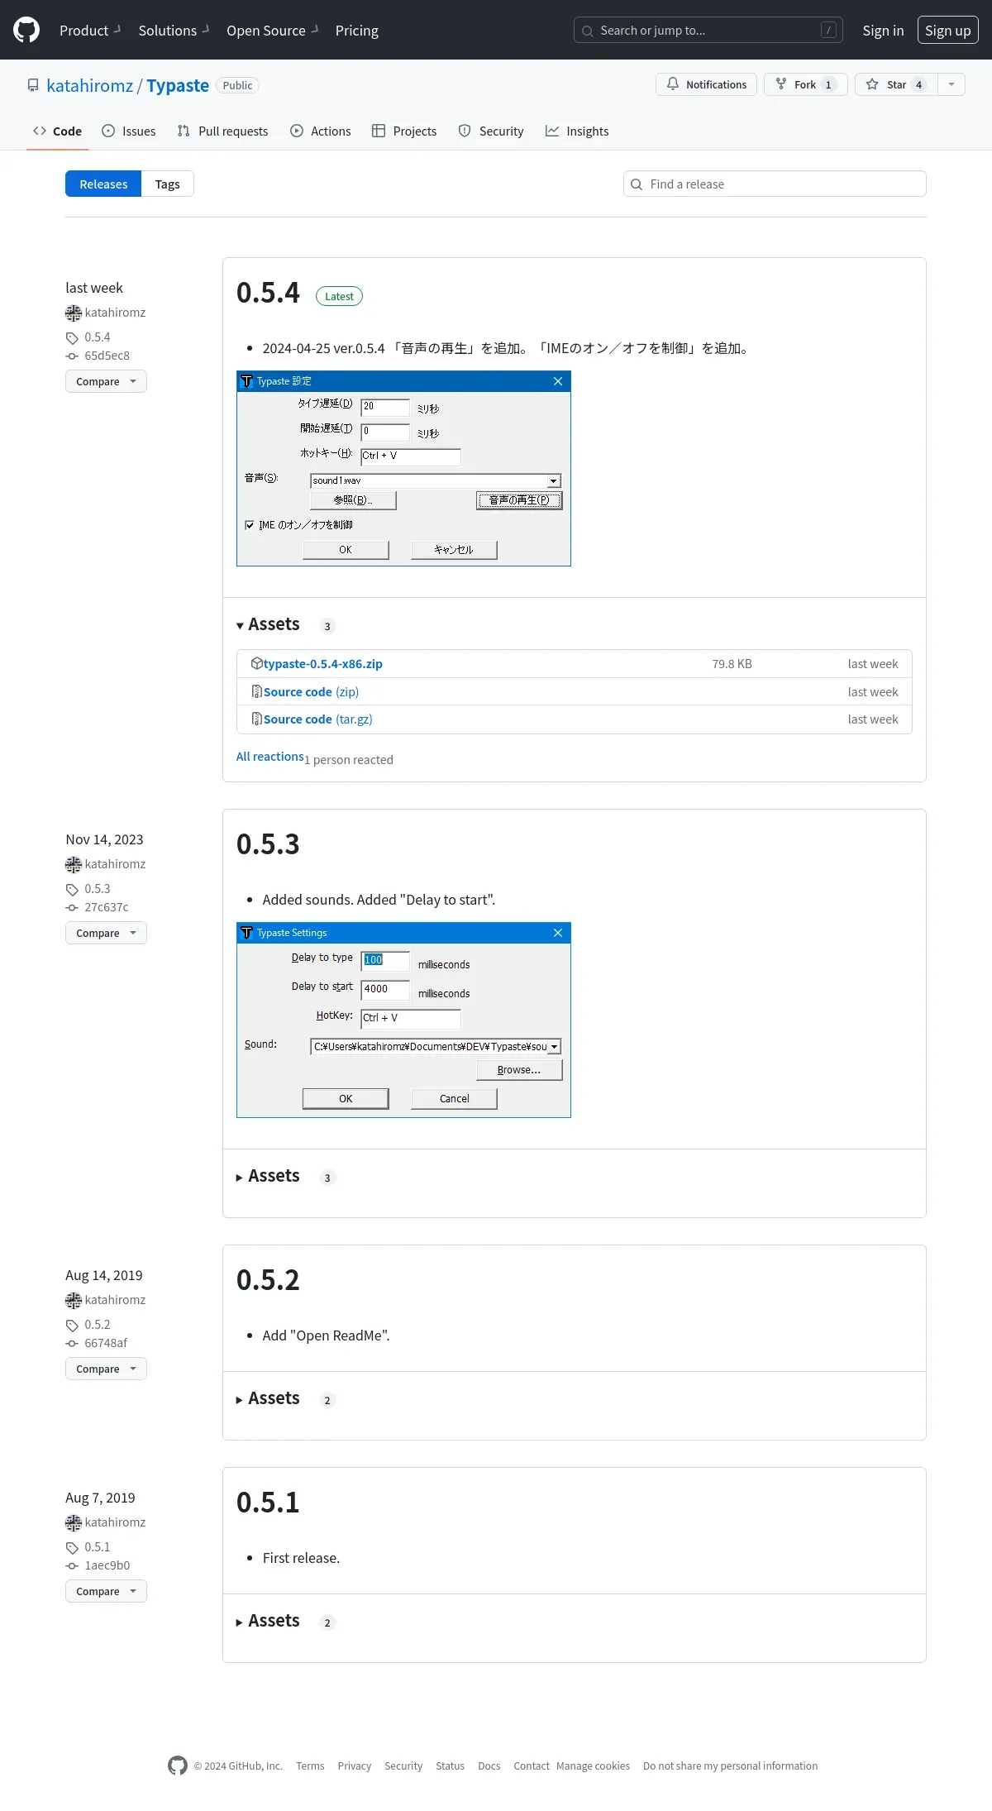Click Do not share my personal information
This screenshot has width=992, height=1811.
tap(730, 1766)
